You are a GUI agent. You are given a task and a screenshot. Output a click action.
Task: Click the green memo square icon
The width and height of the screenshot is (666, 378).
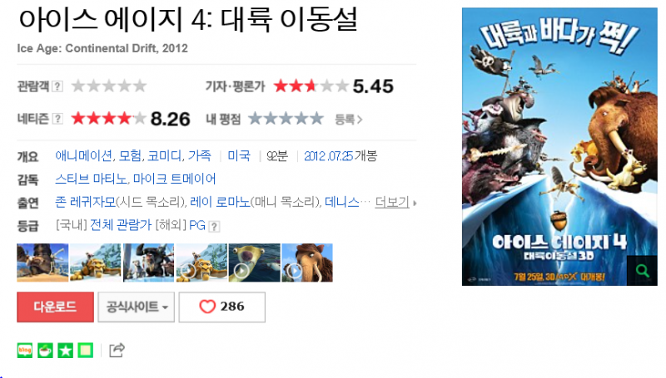(86, 351)
